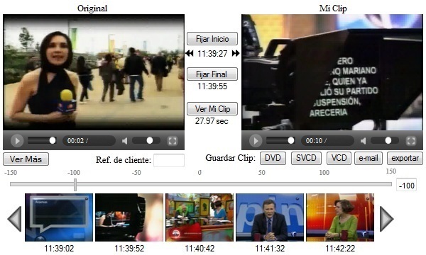Screen dimensions: 426x255
Task: Select the thumbnail at 11:40:42
Action: (200, 217)
